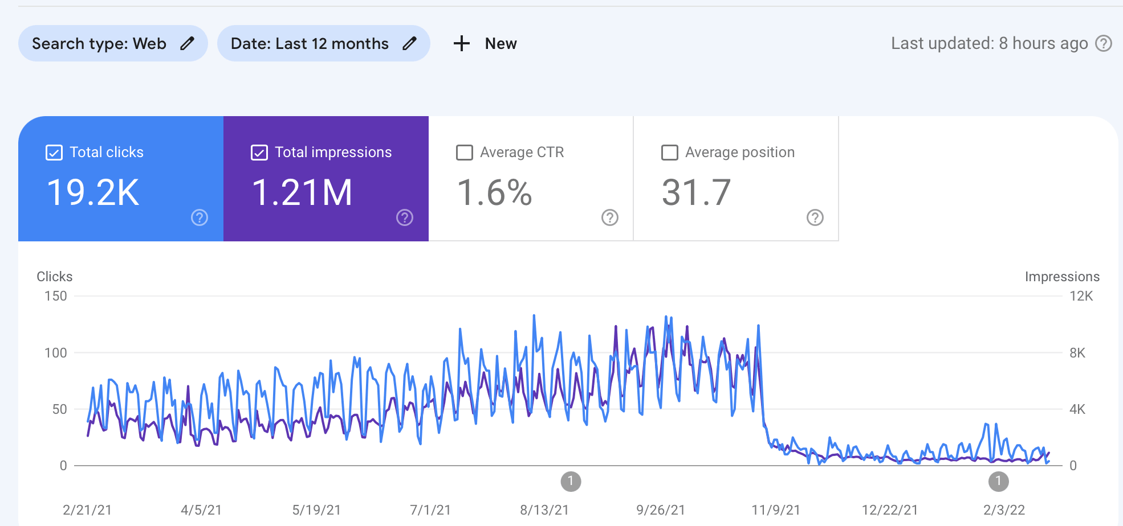
Task: Uncheck the Total impressions checkbox
Action: point(259,152)
